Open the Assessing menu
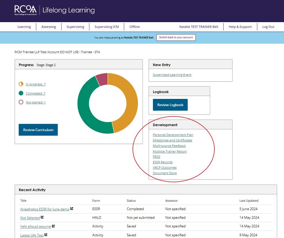The width and height of the screenshot is (284, 238). point(49,27)
